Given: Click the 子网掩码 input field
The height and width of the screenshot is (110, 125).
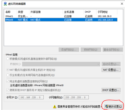Looking at the screenshot, I should (76, 97).
